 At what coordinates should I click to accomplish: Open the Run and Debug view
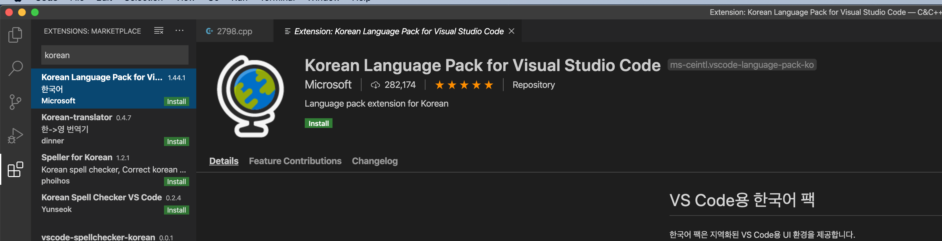pyautogui.click(x=15, y=135)
